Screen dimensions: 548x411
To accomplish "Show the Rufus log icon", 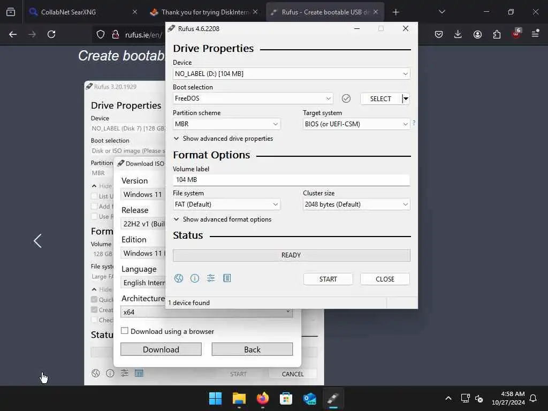I will pyautogui.click(x=227, y=278).
